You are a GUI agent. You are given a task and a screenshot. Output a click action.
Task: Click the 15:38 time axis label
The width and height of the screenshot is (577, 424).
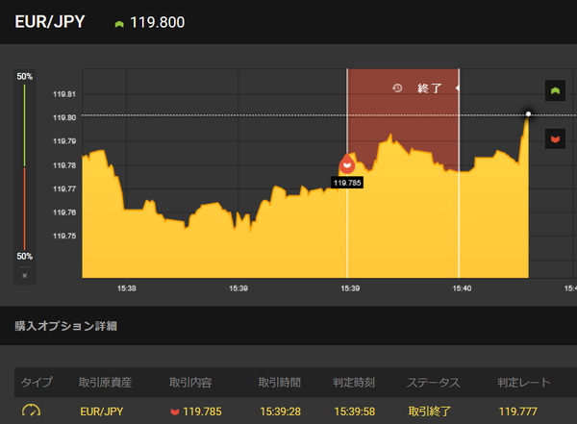click(x=127, y=288)
